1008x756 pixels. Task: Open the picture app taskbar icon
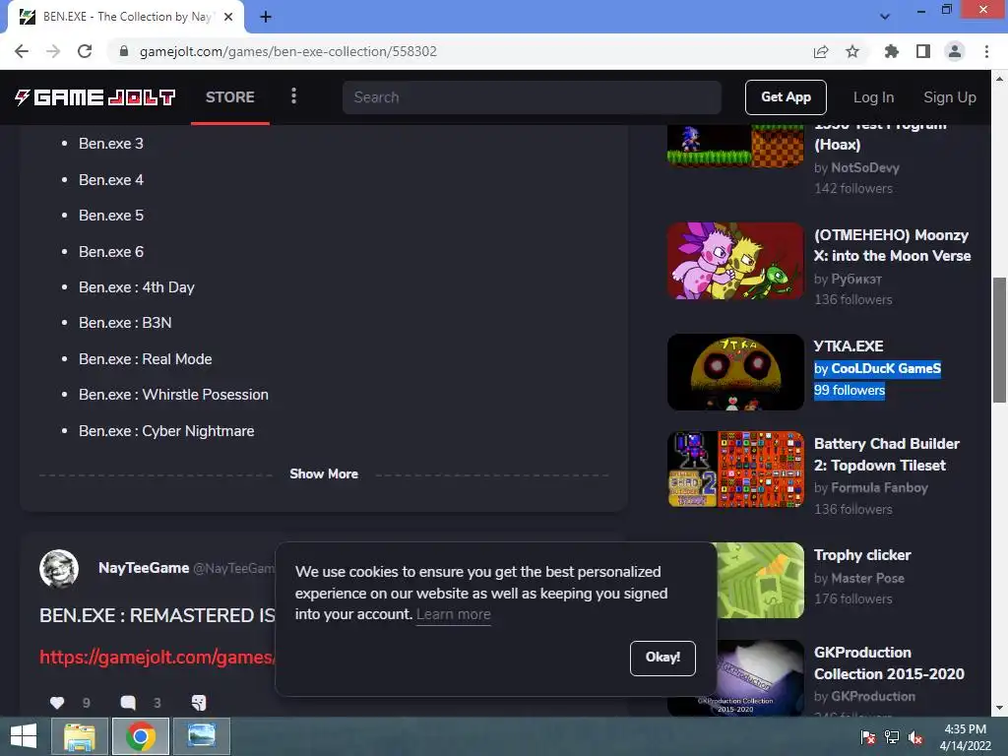coord(201,736)
